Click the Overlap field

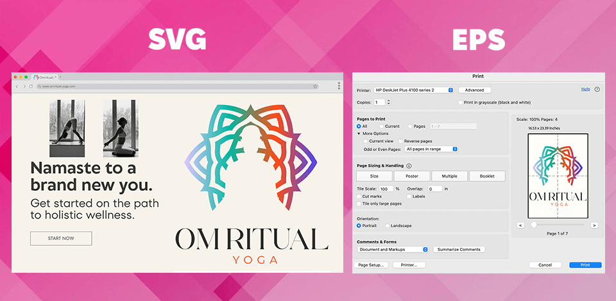pyautogui.click(x=435, y=189)
